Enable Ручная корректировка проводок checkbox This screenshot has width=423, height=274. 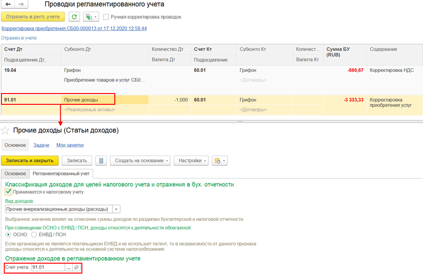[106, 17]
